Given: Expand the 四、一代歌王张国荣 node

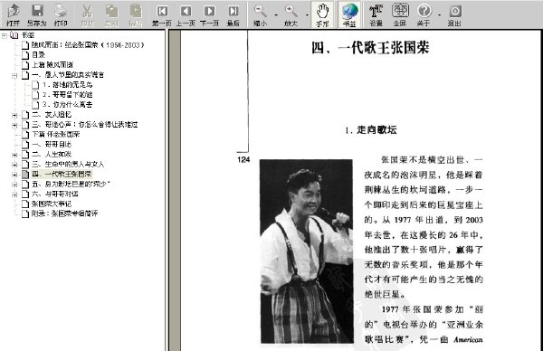Looking at the screenshot, I should (14, 175).
